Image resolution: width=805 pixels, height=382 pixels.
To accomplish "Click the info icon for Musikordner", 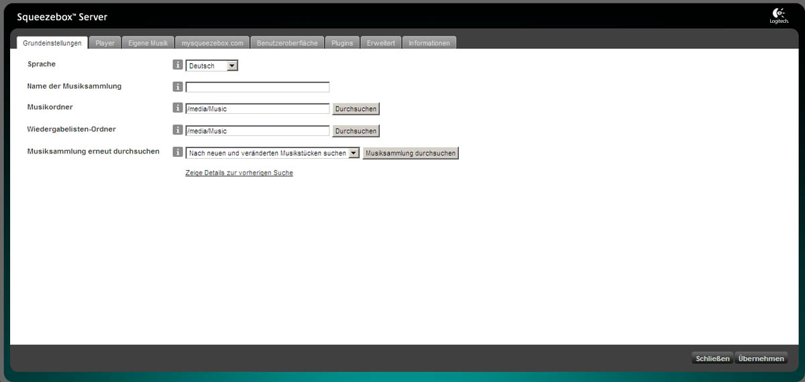I will click(178, 108).
